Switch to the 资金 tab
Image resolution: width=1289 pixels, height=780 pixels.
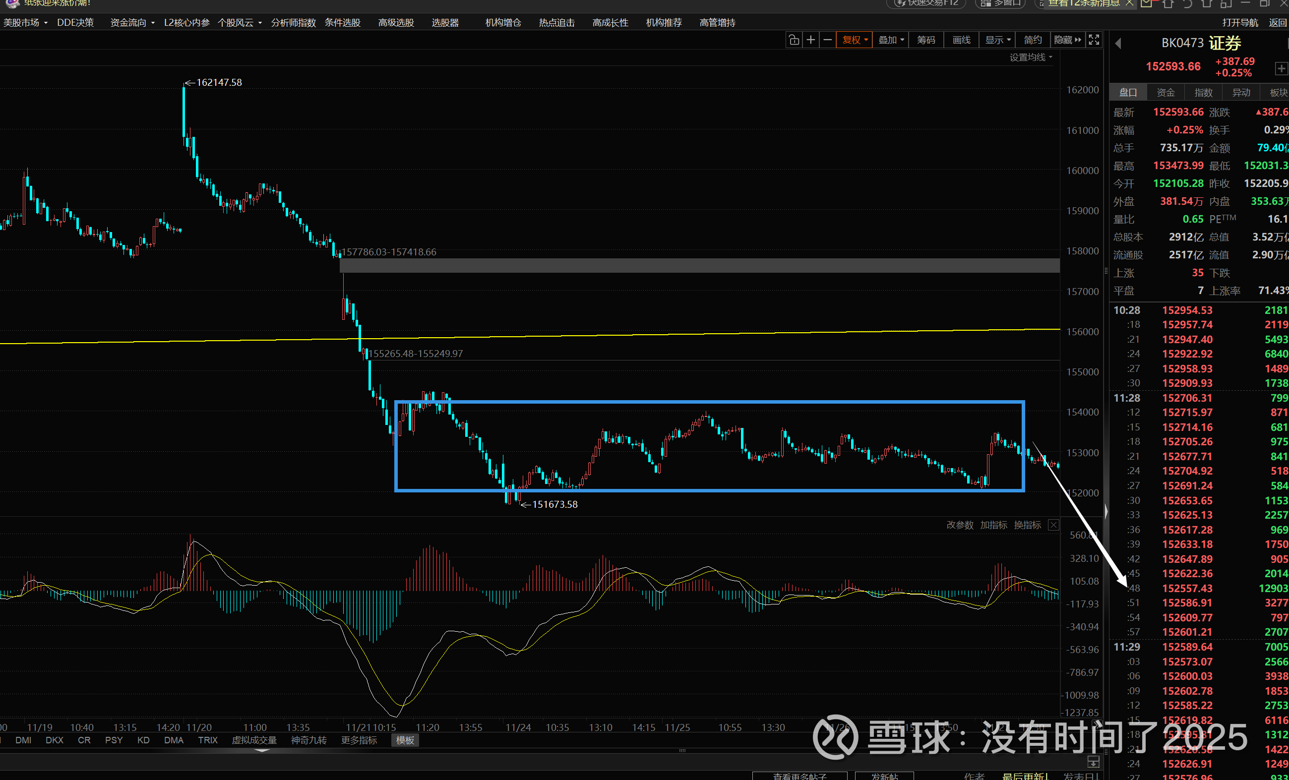[x=1165, y=93]
